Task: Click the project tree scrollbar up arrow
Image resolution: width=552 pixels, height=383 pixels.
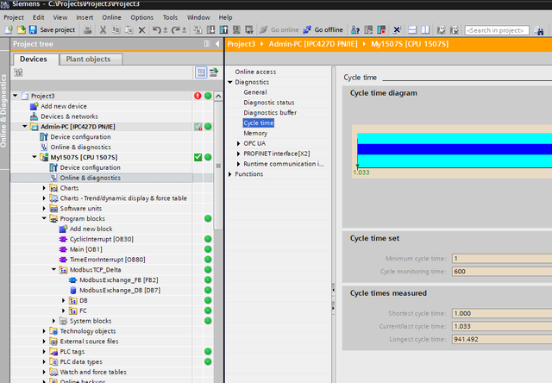Action: coord(218,96)
